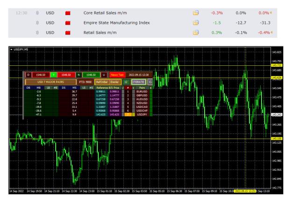The image size is (292, 203).
Task: Click the cut-off C button after ITERATE
Action: point(150,82)
